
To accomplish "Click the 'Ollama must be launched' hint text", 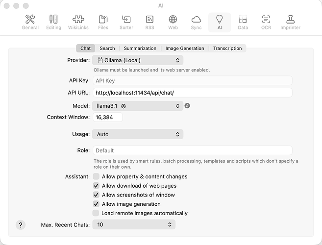I will point(151,70).
